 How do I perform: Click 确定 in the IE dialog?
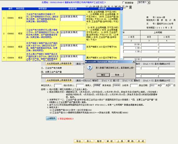(103, 75)
